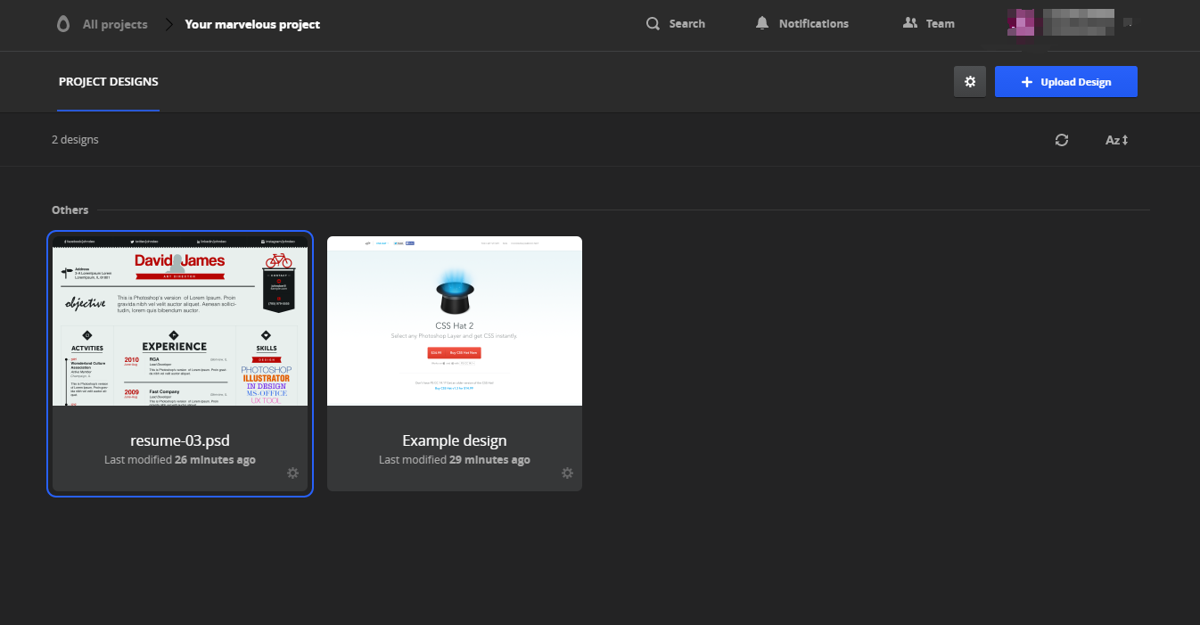
Task: Open All projects breadcrumb link
Action: [115, 24]
